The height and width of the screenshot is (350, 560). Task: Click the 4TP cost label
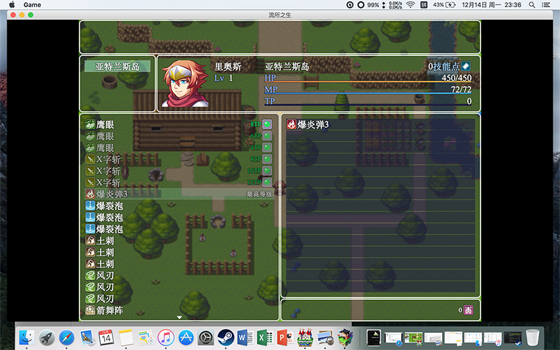tap(256, 147)
